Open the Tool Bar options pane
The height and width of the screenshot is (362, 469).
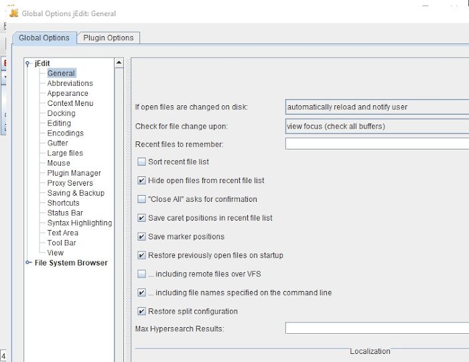tap(62, 243)
